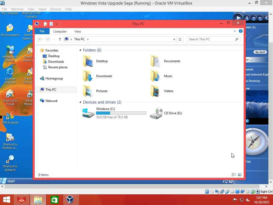273x205 pixels.
Task: Click VirtualBox horizontal scrollbar right arrow
Action: (266, 186)
